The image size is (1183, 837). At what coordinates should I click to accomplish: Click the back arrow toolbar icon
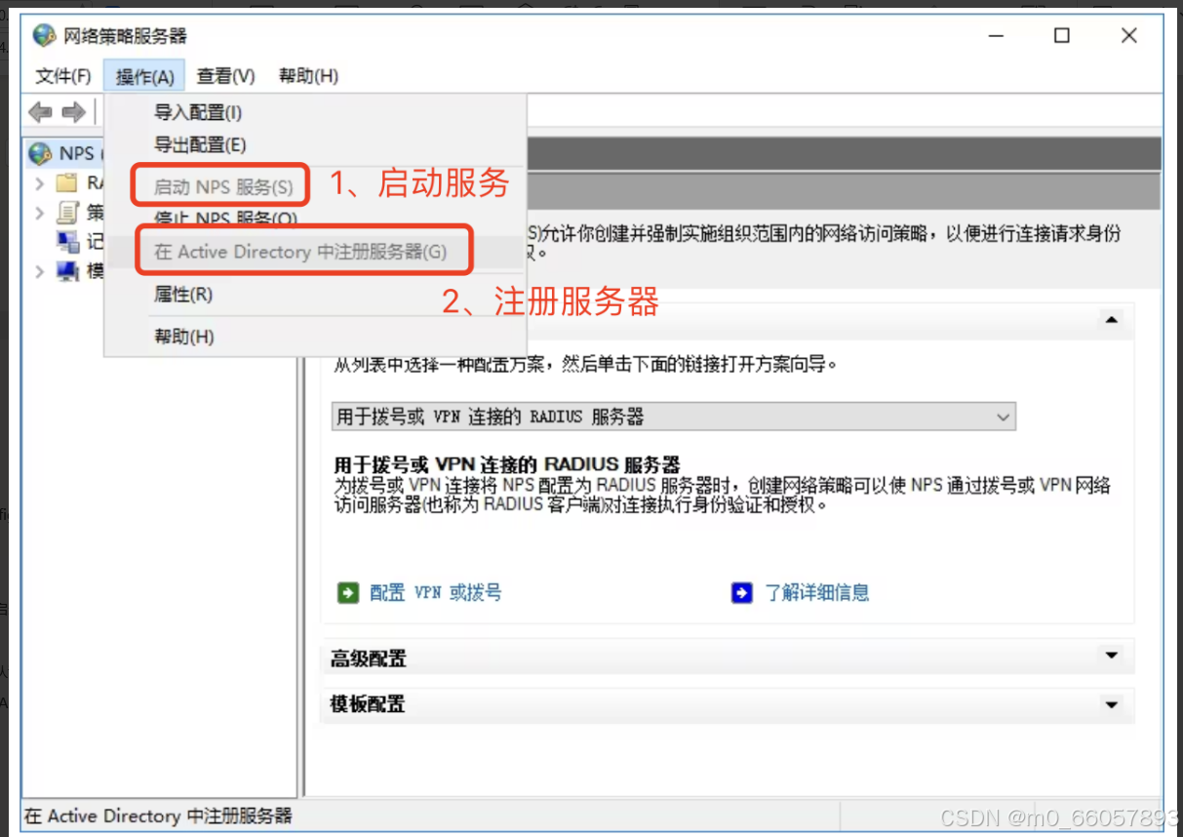point(40,112)
